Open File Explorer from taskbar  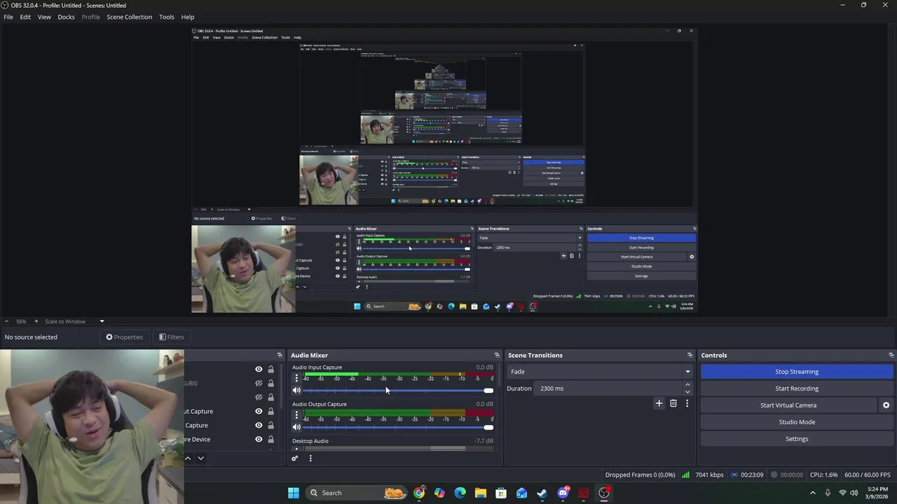click(x=481, y=493)
